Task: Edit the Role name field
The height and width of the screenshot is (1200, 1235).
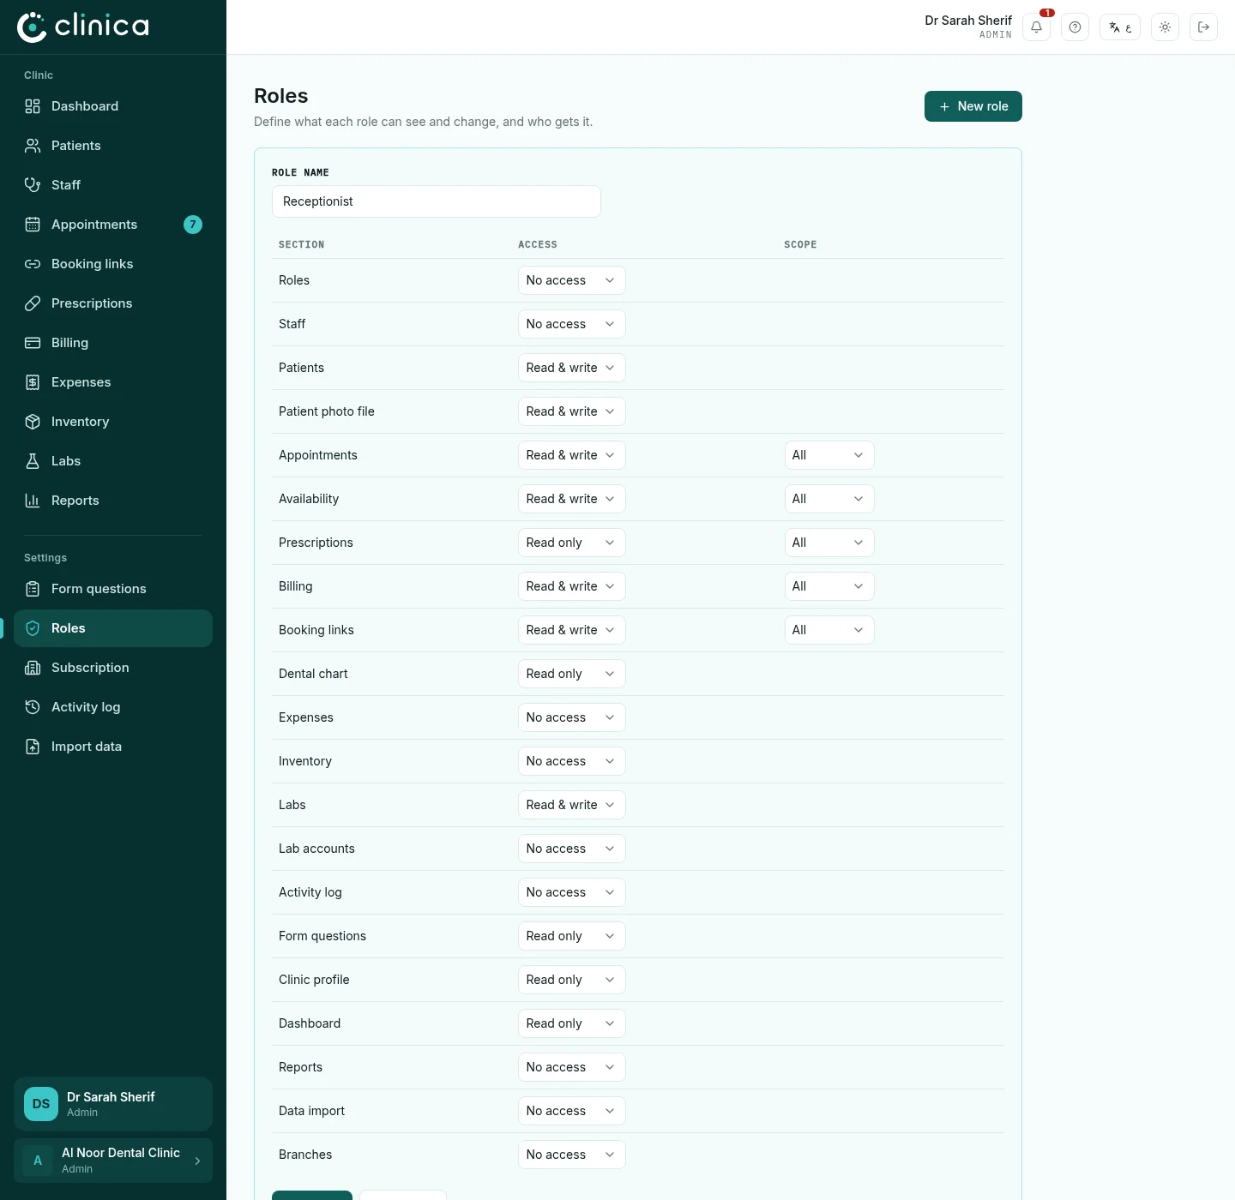Action: coord(437,201)
